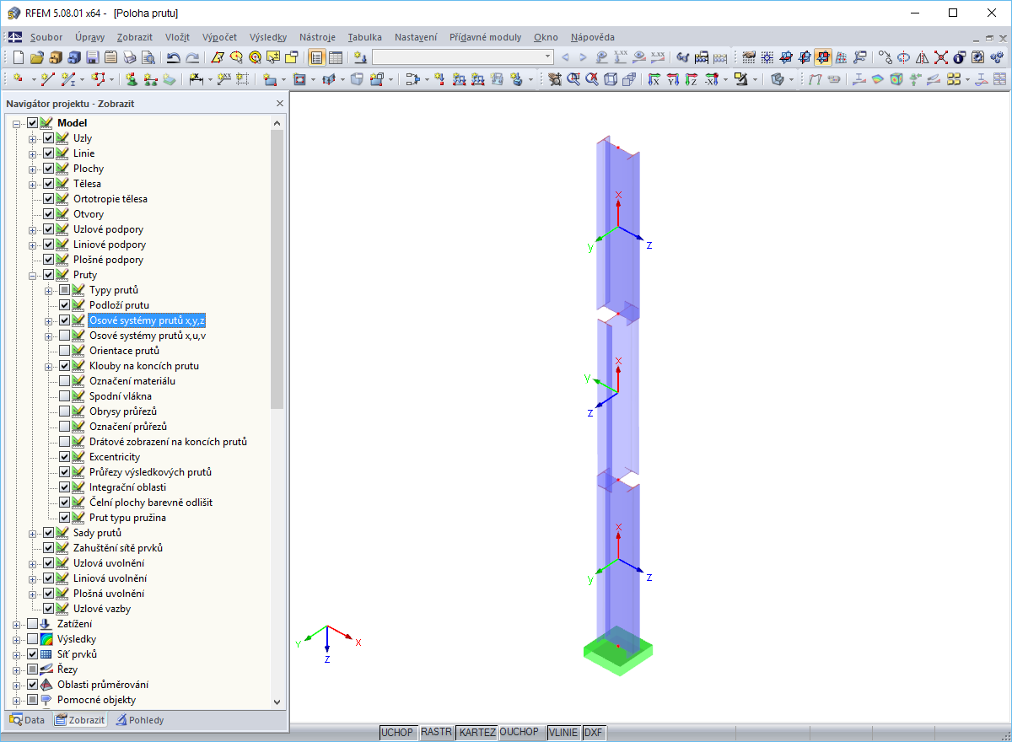Close the Navigátor projektu panel
This screenshot has width=1012, height=742.
280,103
